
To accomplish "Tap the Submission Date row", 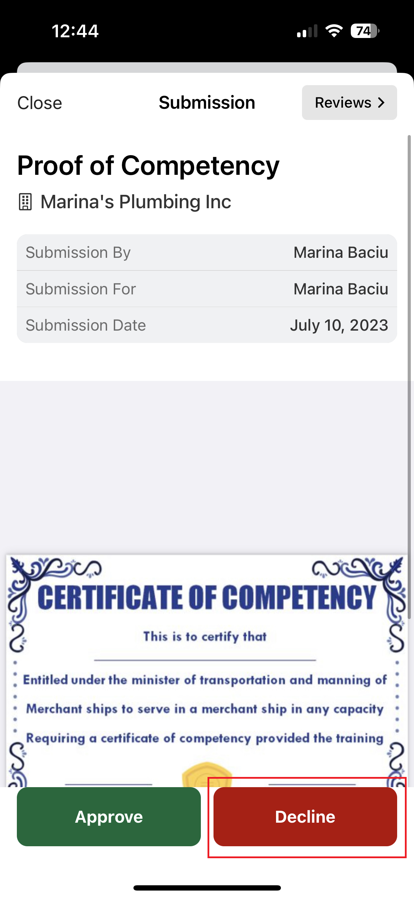I will tap(207, 325).
